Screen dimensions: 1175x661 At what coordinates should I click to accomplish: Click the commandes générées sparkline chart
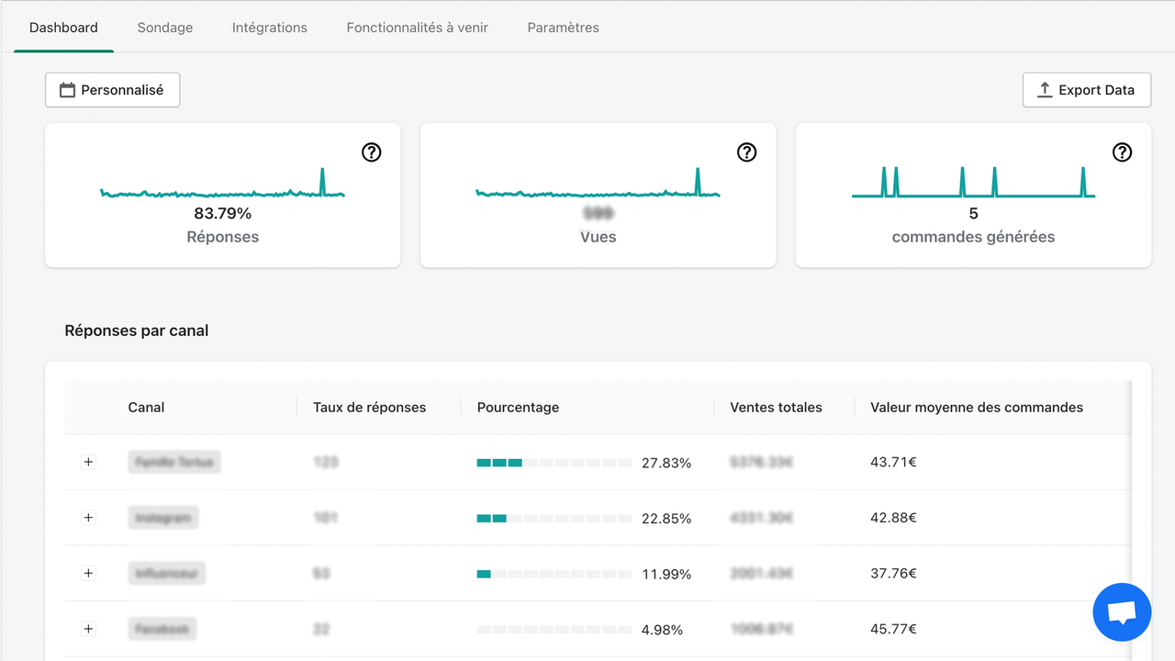pyautogui.click(x=973, y=183)
